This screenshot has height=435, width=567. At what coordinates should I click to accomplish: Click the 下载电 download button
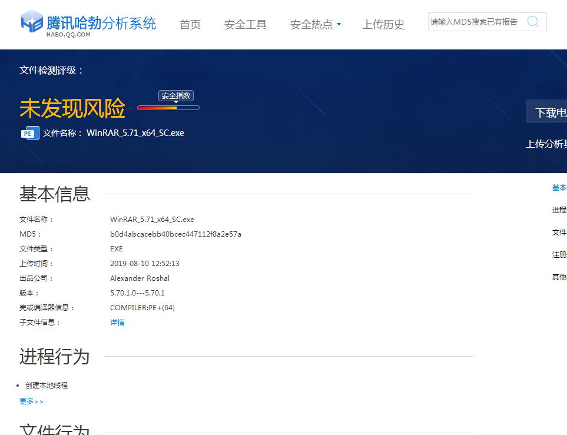pos(549,112)
